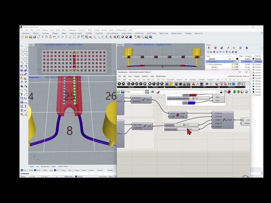Click the Open folder icon in Rhino toolbar
The width and height of the screenshot is (271, 203).
coord(26,37)
